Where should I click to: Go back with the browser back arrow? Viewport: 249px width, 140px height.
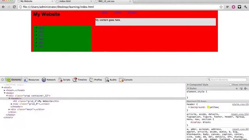click(x=4, y=7)
